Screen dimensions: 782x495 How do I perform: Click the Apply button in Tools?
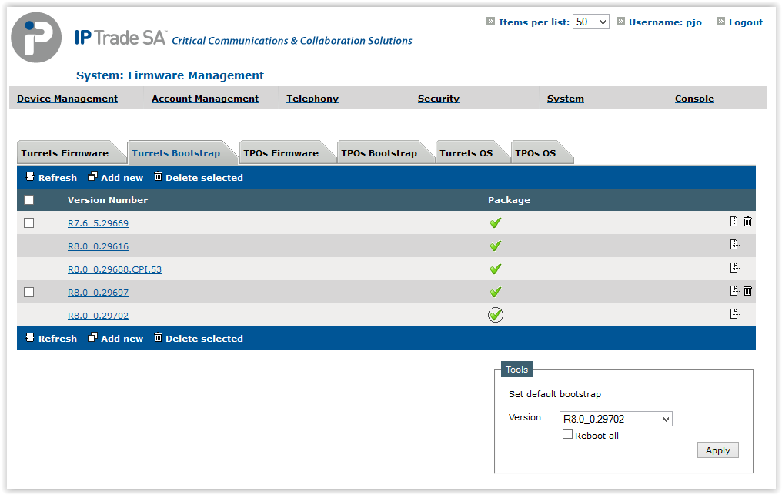click(717, 450)
